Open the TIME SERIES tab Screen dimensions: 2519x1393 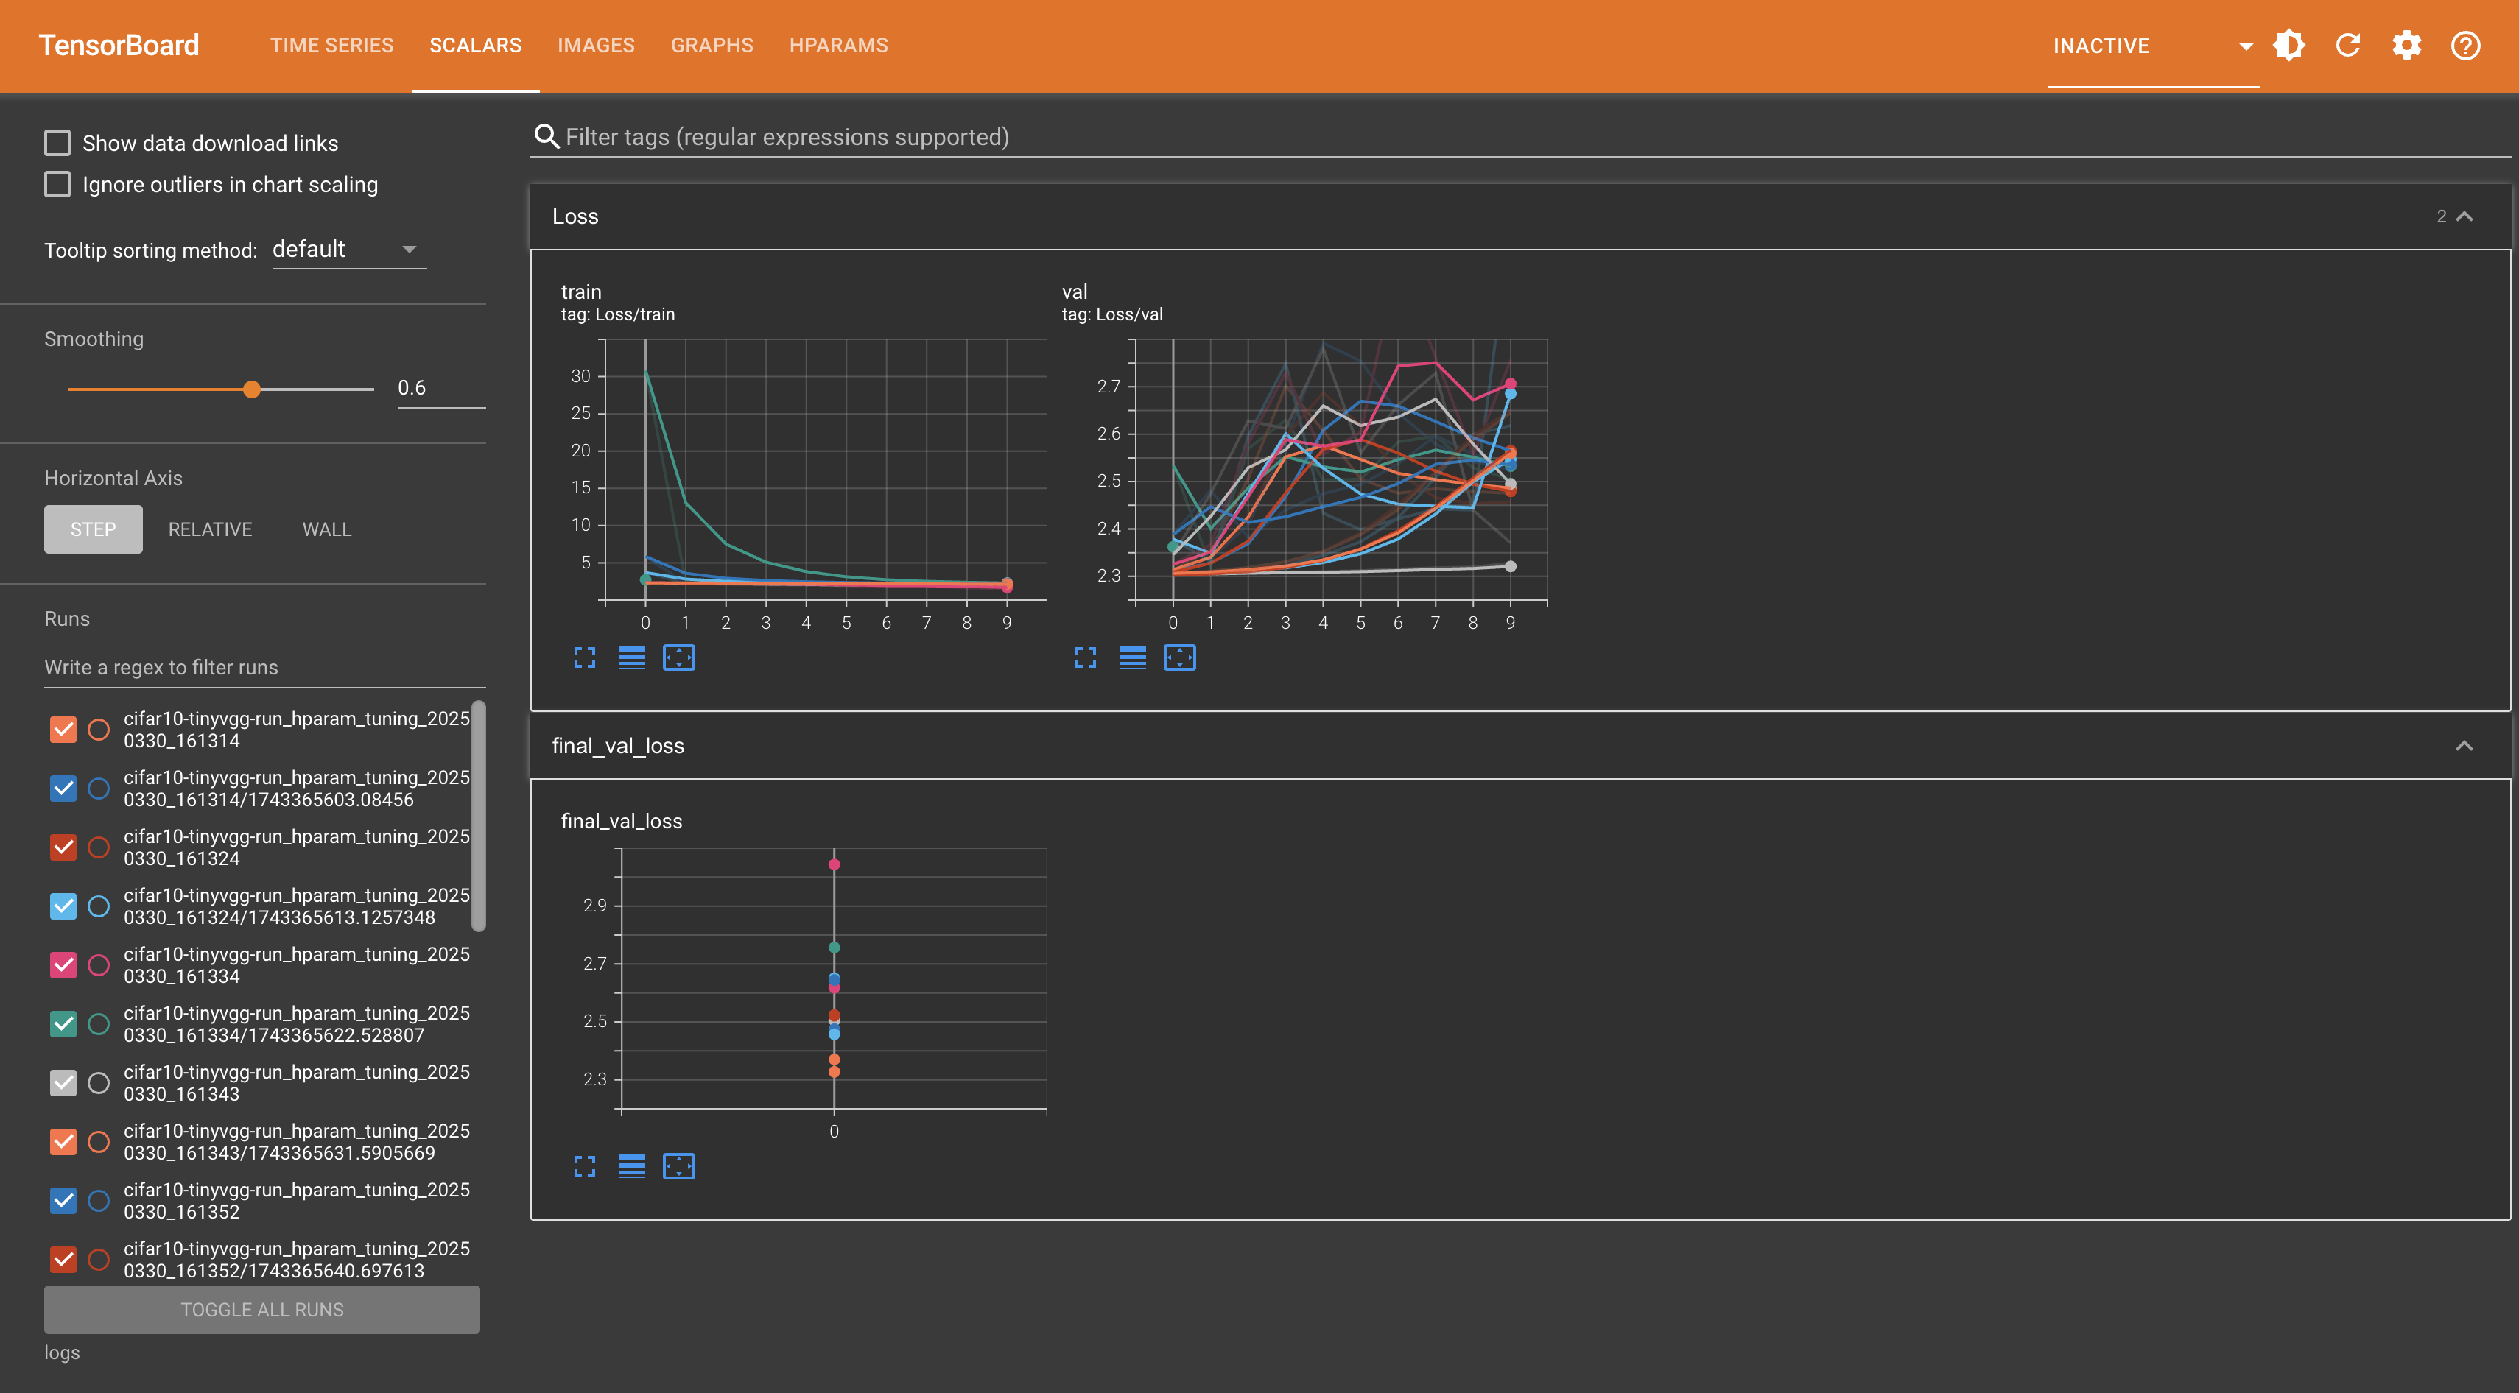point(331,45)
